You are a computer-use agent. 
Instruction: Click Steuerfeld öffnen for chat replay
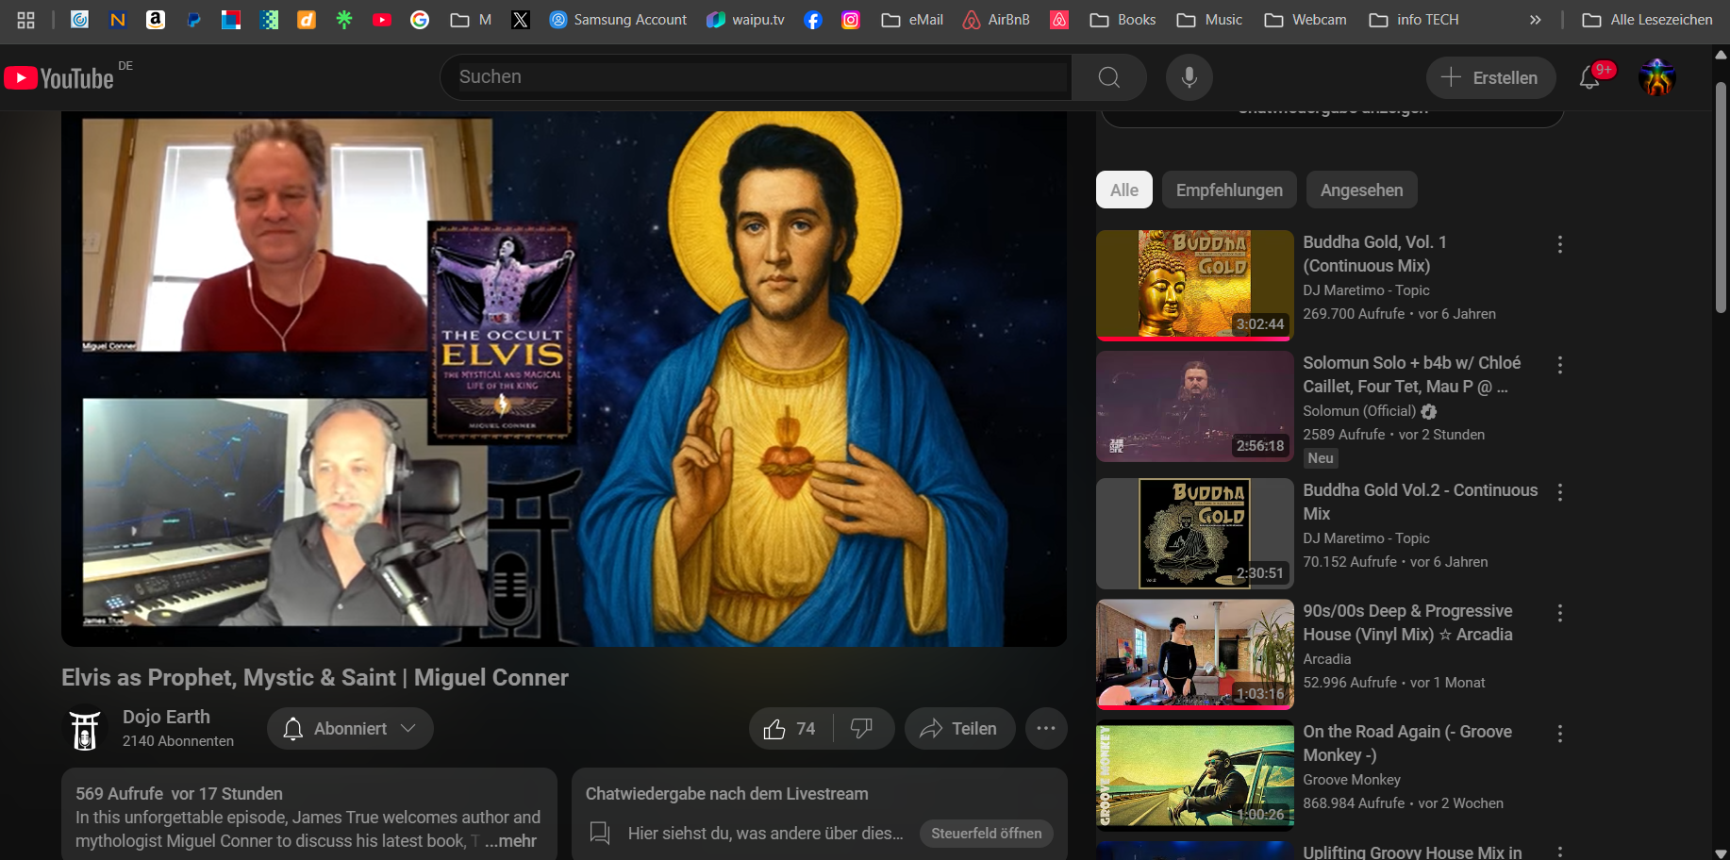tap(987, 834)
